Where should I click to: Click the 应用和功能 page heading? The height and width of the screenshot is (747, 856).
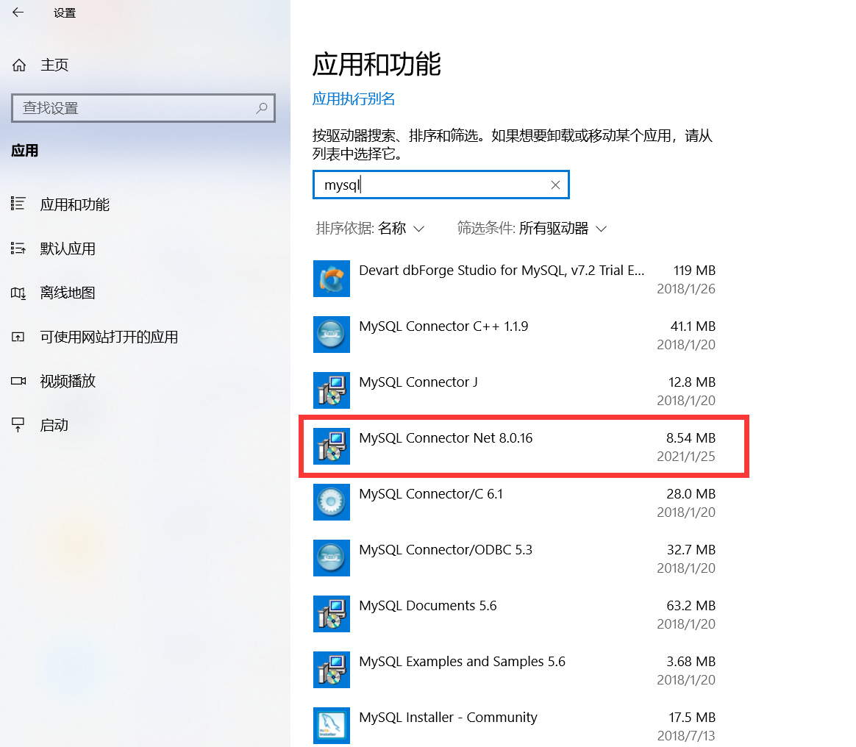pos(377,64)
